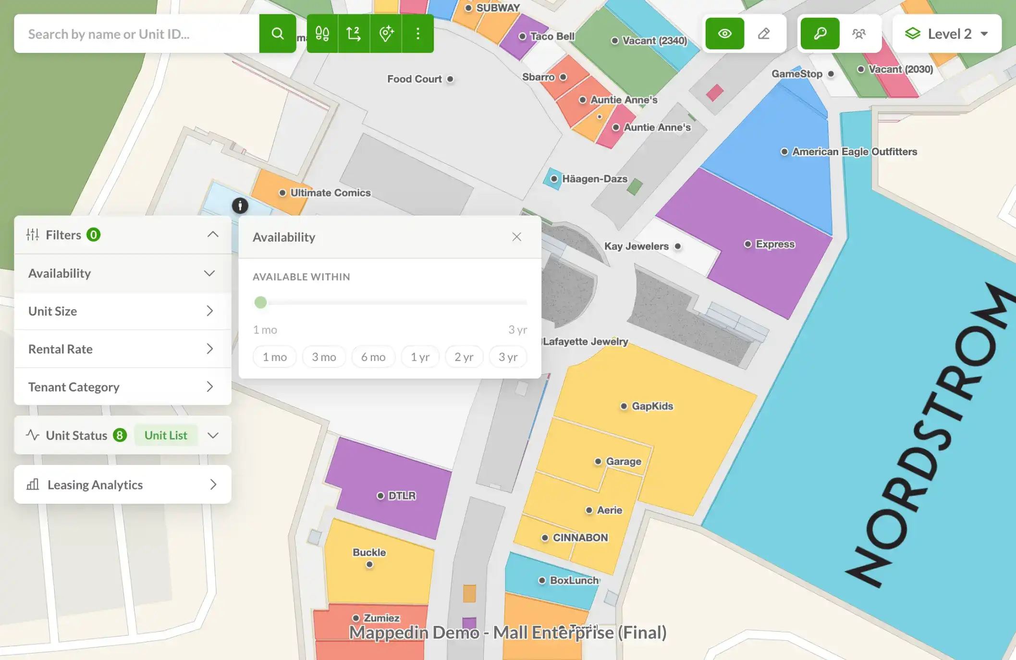Screen dimensions: 1016x660
Task: Click the Available Within slider handle
Action: pos(260,302)
